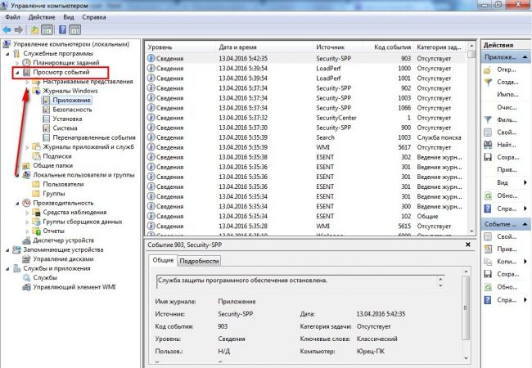Select the Группы folder in tree
The height and width of the screenshot is (368, 532).
pos(53,194)
